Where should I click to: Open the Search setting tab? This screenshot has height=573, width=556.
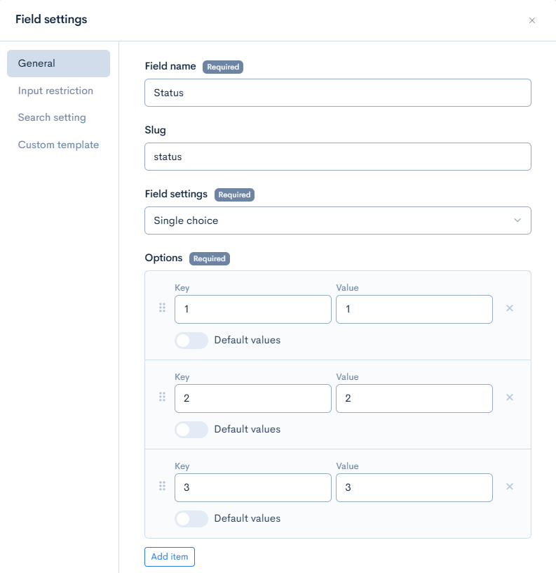[x=52, y=117]
